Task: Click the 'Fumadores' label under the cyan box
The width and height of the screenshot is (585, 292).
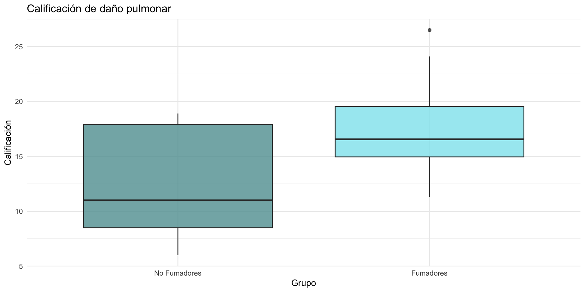Action: [429, 273]
